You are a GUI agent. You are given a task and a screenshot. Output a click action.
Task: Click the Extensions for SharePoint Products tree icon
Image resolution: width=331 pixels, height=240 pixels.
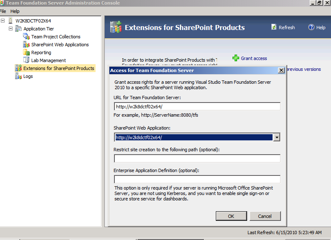click(x=18, y=68)
